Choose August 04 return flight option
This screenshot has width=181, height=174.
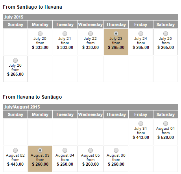[65, 150]
